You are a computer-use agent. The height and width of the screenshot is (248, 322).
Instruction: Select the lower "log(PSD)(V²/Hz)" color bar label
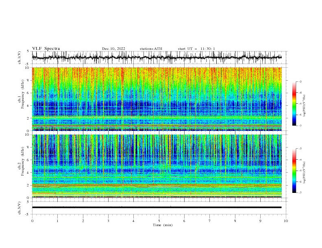pyautogui.click(x=305, y=172)
